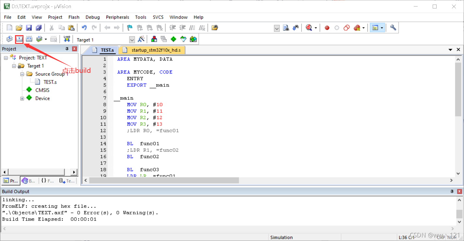Image resolution: width=464 pixels, height=241 pixels.
Task: Launch the Pack Installer
Action: pos(193,39)
